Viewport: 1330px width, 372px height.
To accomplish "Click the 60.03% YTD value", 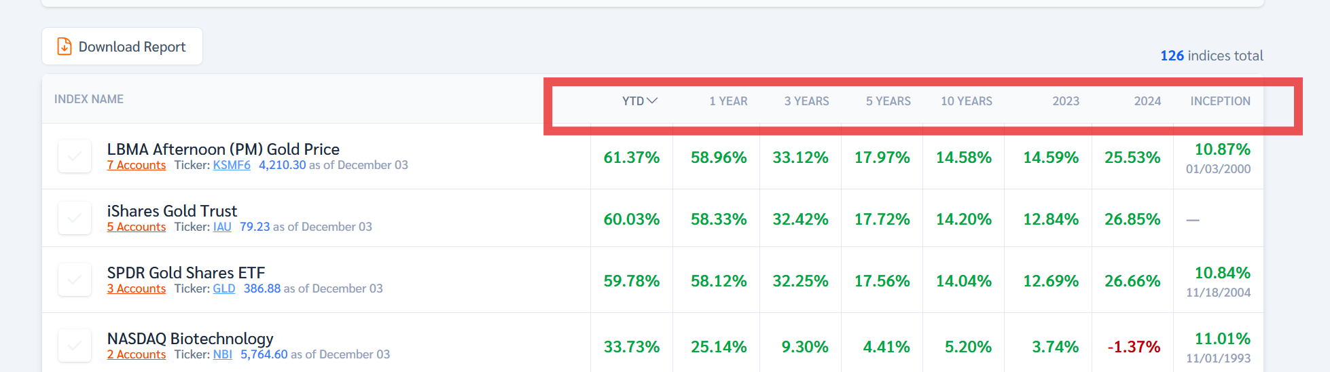I will coord(632,219).
